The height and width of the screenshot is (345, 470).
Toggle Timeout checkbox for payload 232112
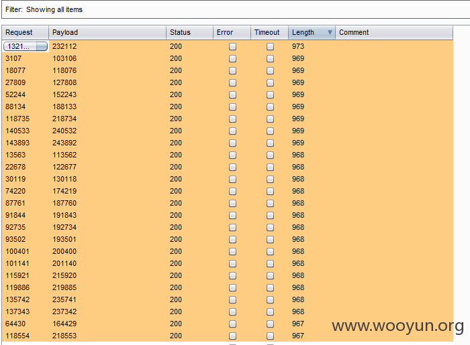coord(270,47)
